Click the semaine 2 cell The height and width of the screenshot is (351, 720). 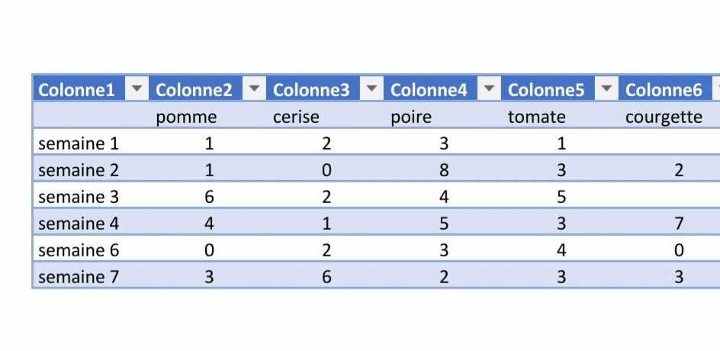tap(78, 169)
